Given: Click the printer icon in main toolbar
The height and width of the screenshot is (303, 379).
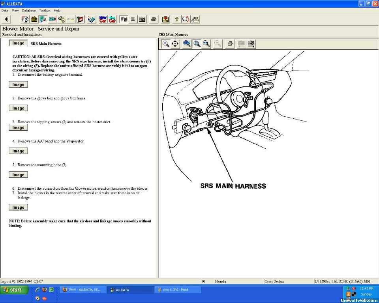Looking at the screenshot, I should pos(154,19).
